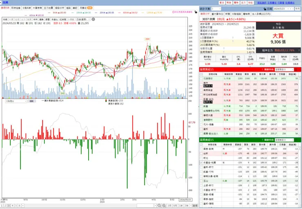Click down arrow of sell table scrollbar
The image size is (302, 209).
click(300, 206)
